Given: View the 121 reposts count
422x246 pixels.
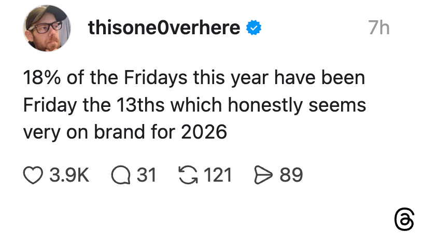Looking at the screenshot, I should 217,175.
